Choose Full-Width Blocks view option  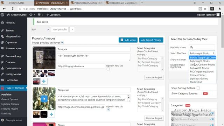(x=203, y=68)
